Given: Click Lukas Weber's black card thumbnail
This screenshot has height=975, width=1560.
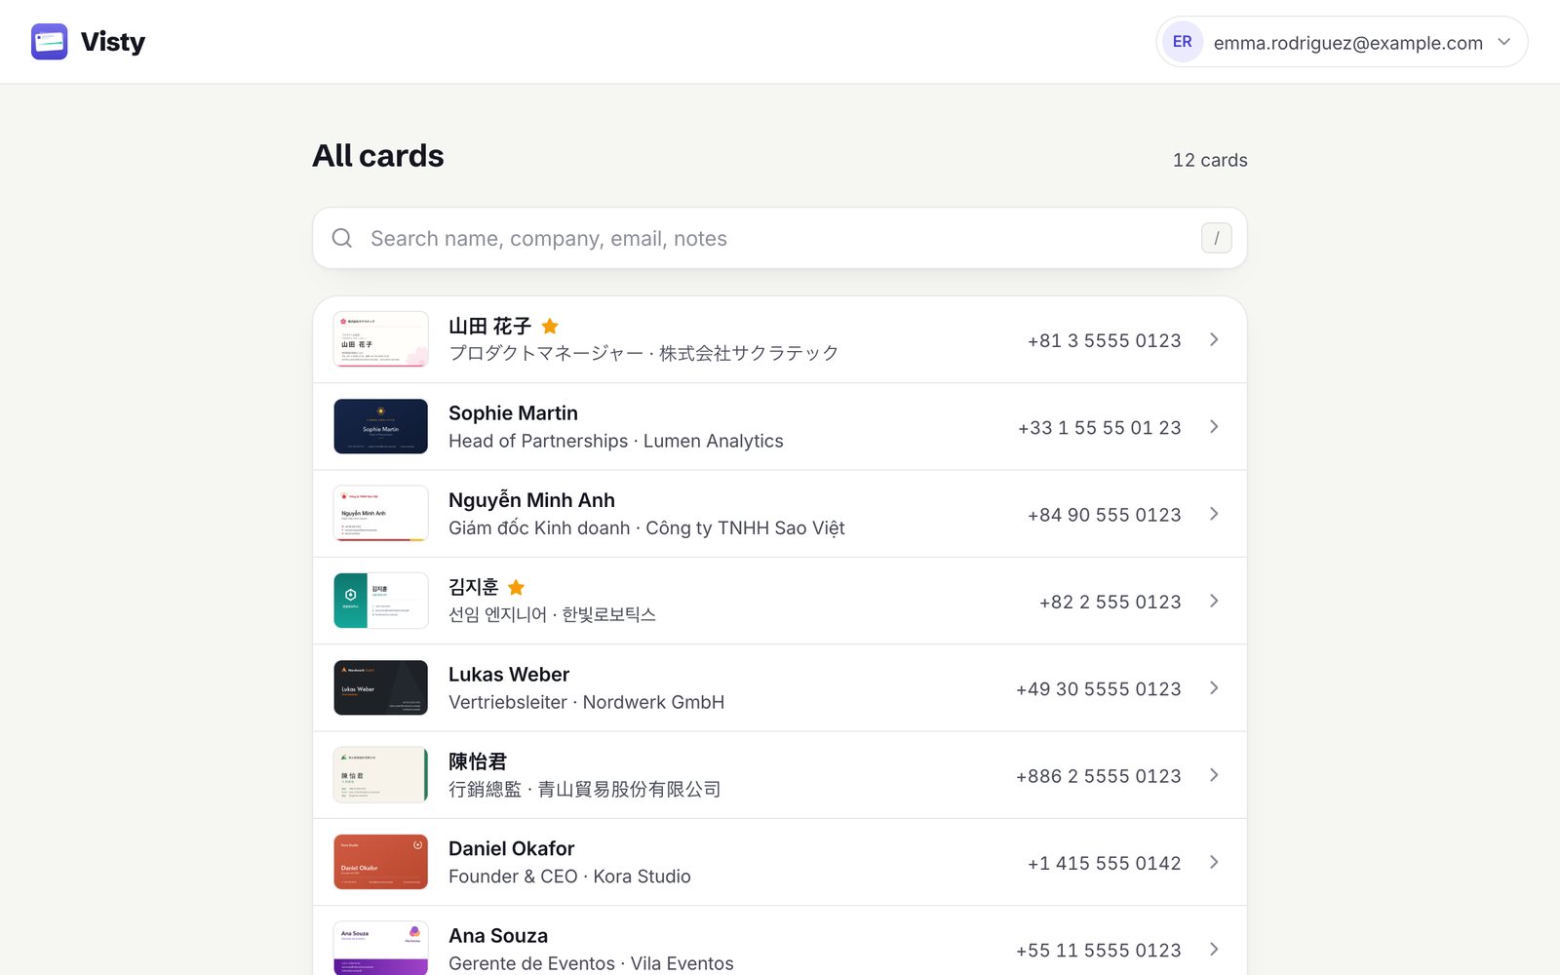Looking at the screenshot, I should [381, 687].
